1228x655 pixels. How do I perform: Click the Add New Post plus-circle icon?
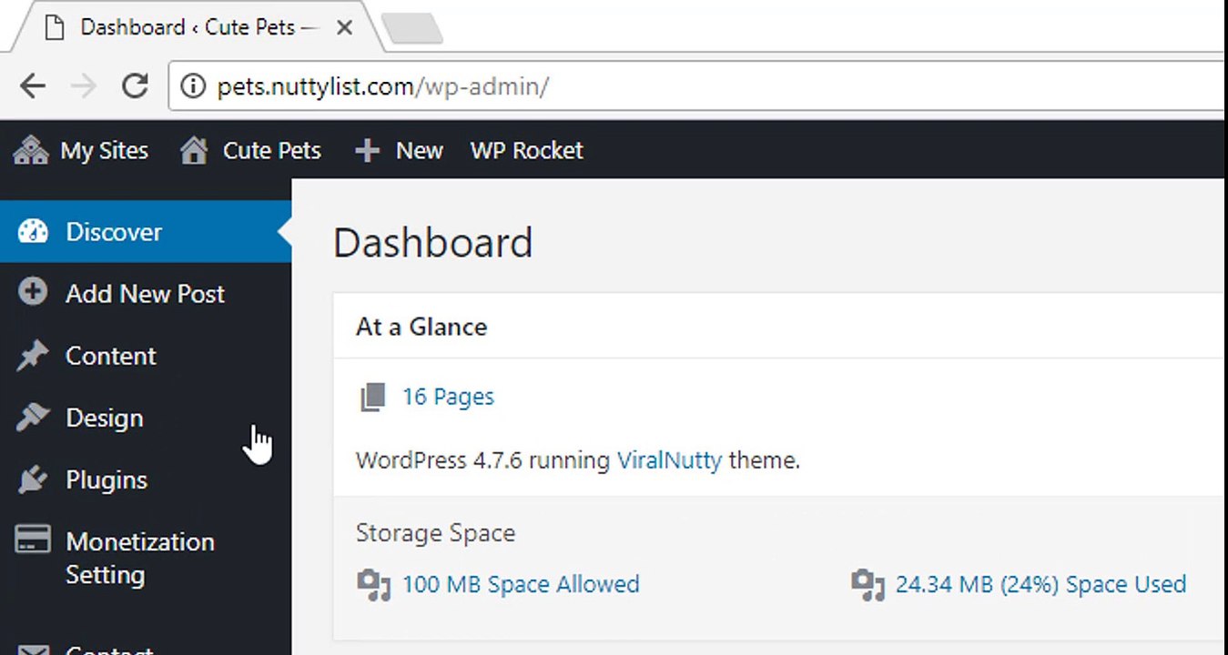point(33,293)
